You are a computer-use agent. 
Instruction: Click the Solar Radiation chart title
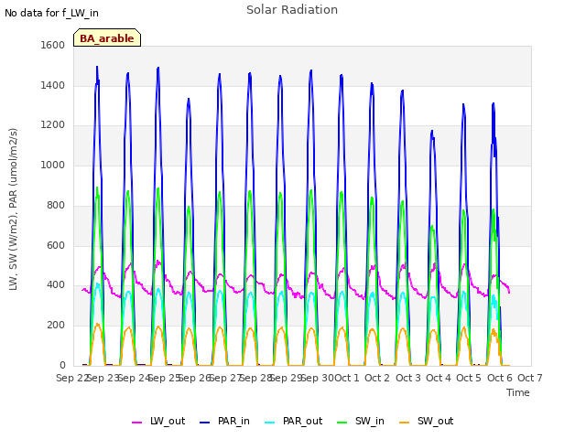tap(292, 10)
